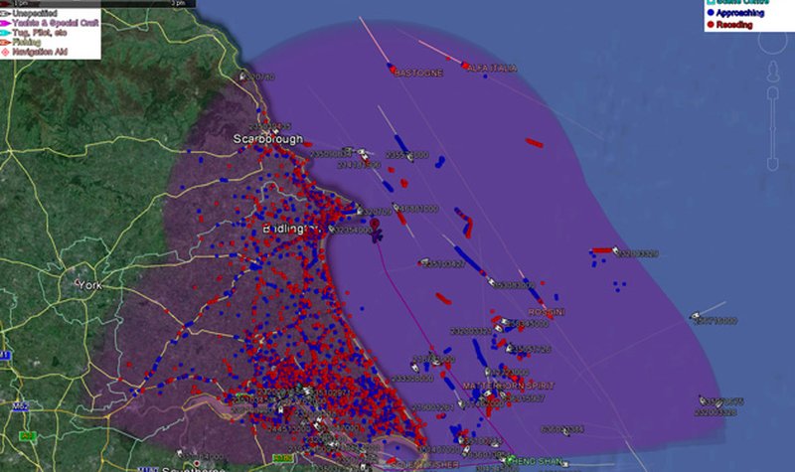Click the red dot at York
The width and height of the screenshot is (795, 472).
(x=78, y=282)
